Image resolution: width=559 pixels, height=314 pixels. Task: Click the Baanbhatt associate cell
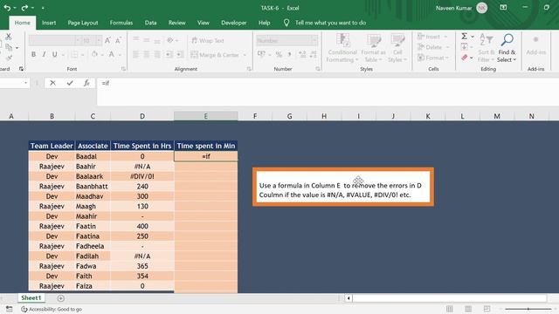(x=93, y=186)
